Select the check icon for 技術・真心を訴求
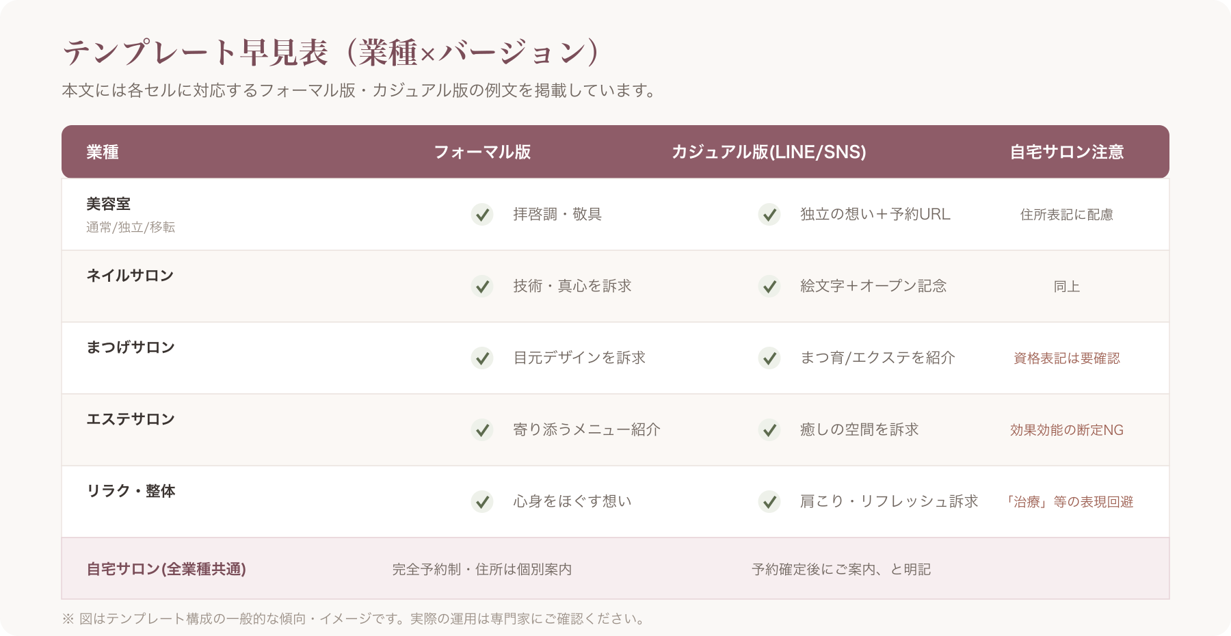The image size is (1231, 636). 482,287
